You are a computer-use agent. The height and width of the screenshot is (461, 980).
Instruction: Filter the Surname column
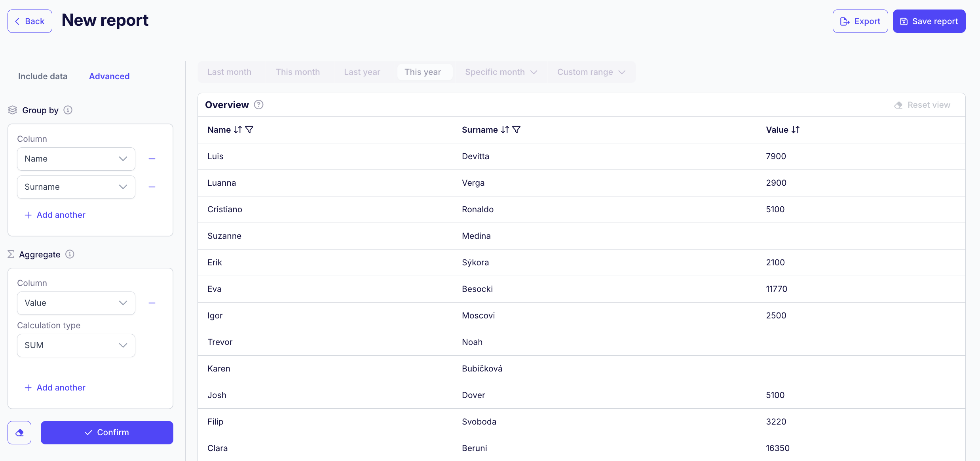pos(517,130)
